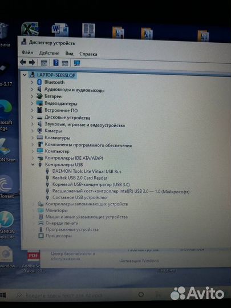Screen dimensions: 231x308
Task: Expand the Батареи category
Action: 32,96
